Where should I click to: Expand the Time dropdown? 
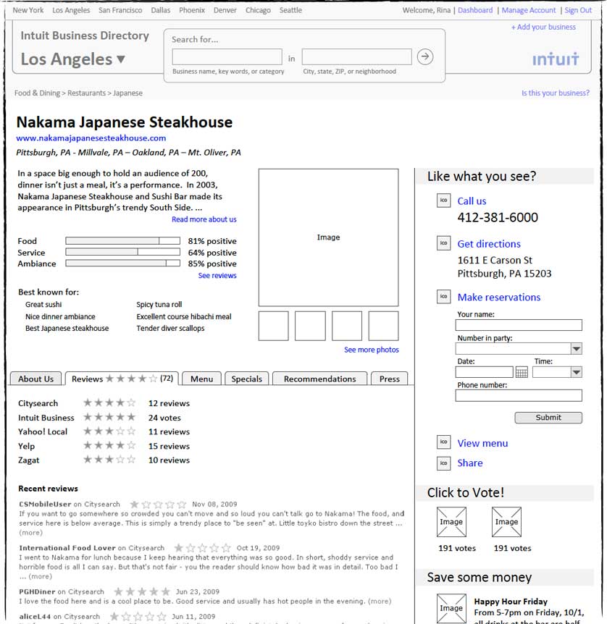(x=576, y=373)
